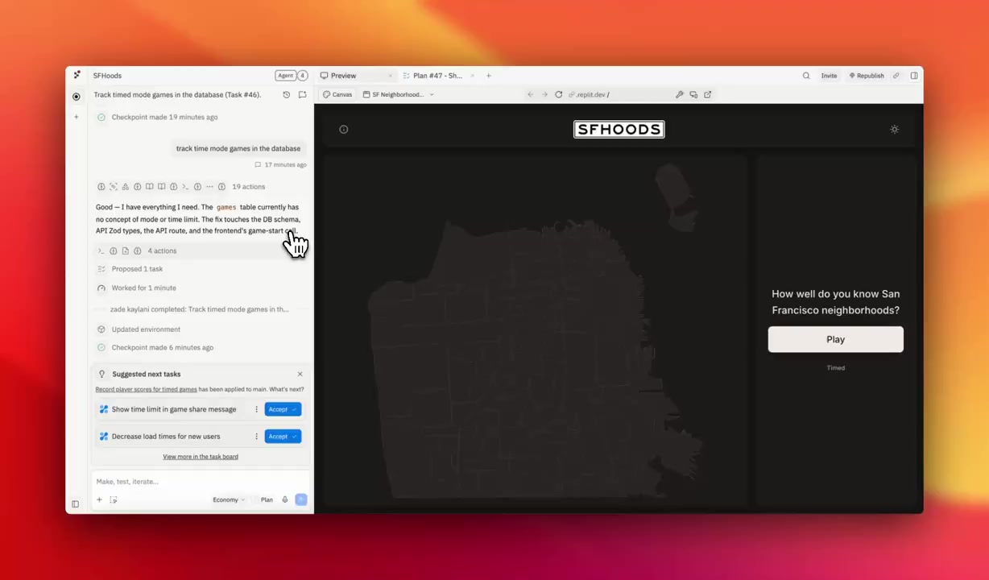989x580 pixels.
Task: Reload the preview page
Action: click(558, 94)
